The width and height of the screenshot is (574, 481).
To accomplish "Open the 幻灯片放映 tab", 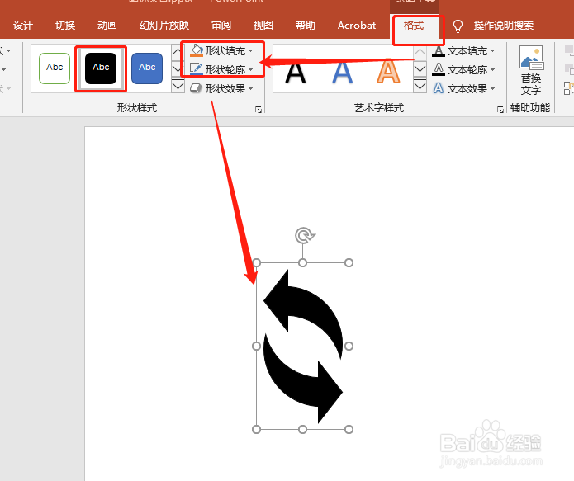I will pyautogui.click(x=164, y=26).
